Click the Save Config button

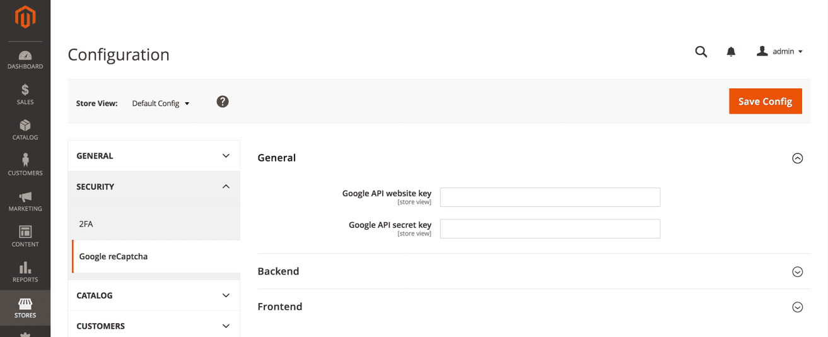coord(765,102)
